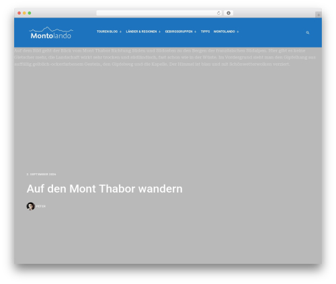Open the site search magnifier icon
Screen dimensions: 336x284
[308, 33]
